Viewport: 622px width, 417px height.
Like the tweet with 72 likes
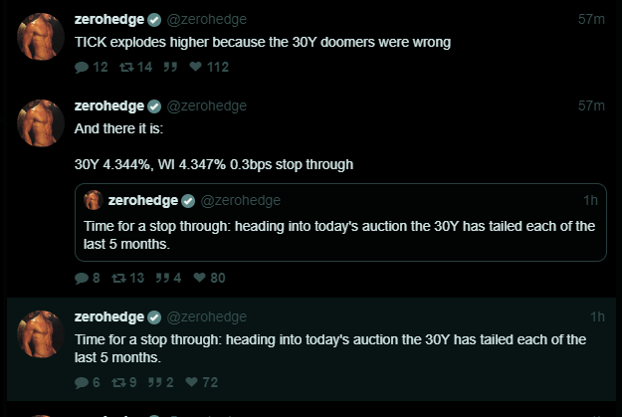point(191,382)
